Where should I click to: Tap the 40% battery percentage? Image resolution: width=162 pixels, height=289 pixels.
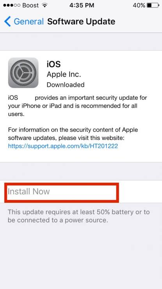(x=139, y=5)
